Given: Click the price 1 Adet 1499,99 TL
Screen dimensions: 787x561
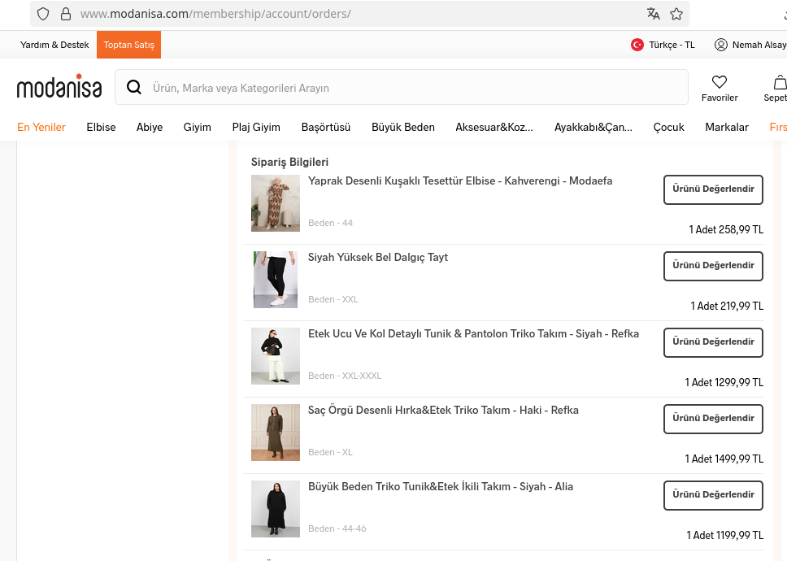Looking at the screenshot, I should (x=724, y=459).
